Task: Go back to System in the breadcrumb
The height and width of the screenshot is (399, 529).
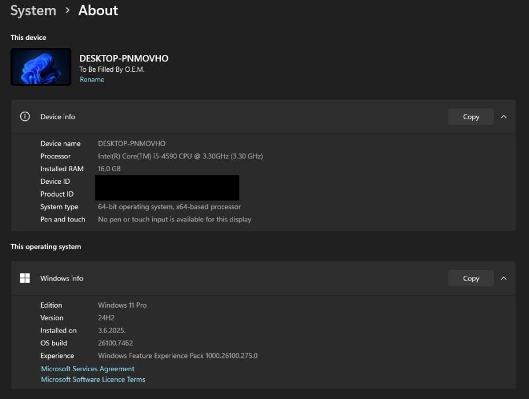Action: click(x=33, y=11)
